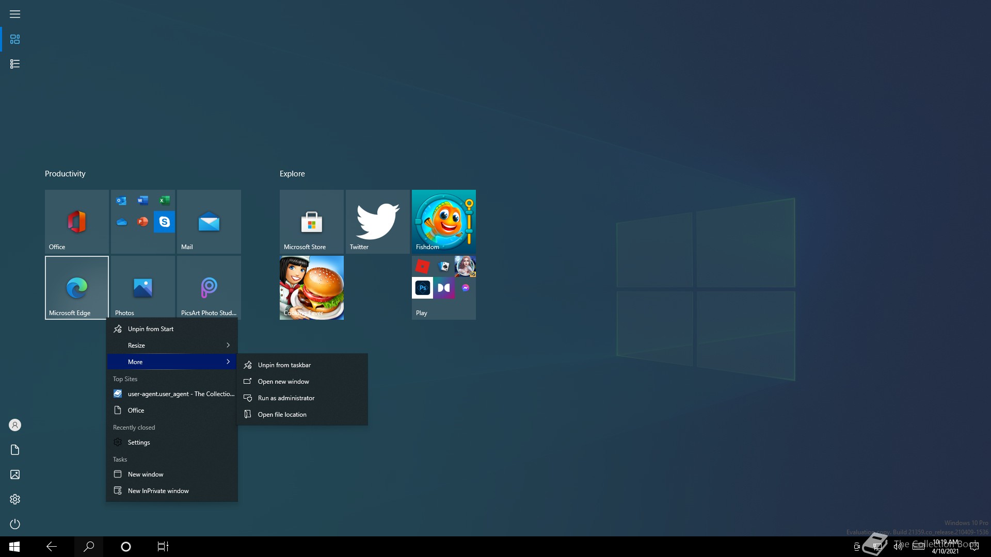Select Open new window
Image resolution: width=991 pixels, height=557 pixels.
(x=302, y=382)
